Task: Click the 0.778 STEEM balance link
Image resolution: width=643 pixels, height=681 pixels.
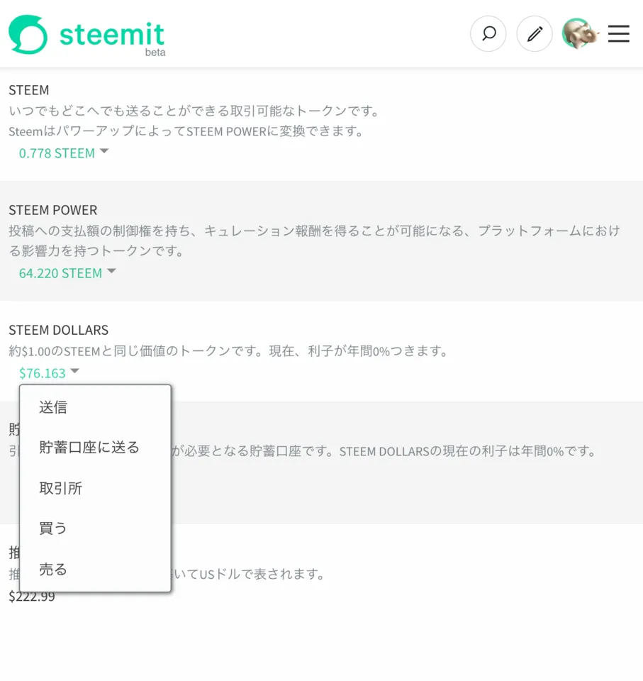Action: 57,152
